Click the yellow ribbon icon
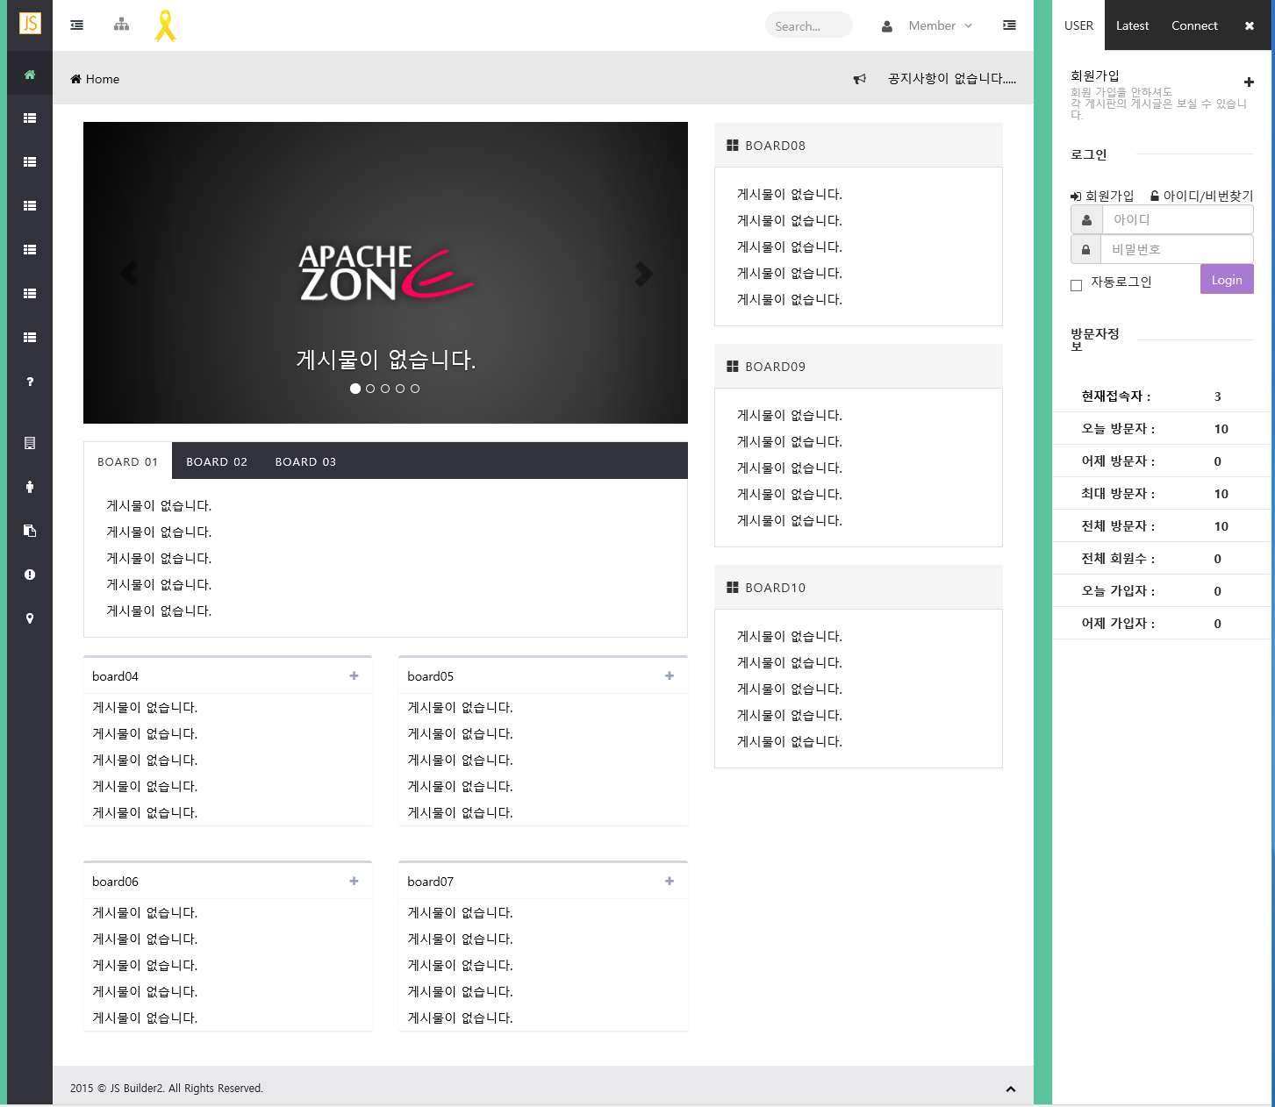 pyautogui.click(x=165, y=25)
